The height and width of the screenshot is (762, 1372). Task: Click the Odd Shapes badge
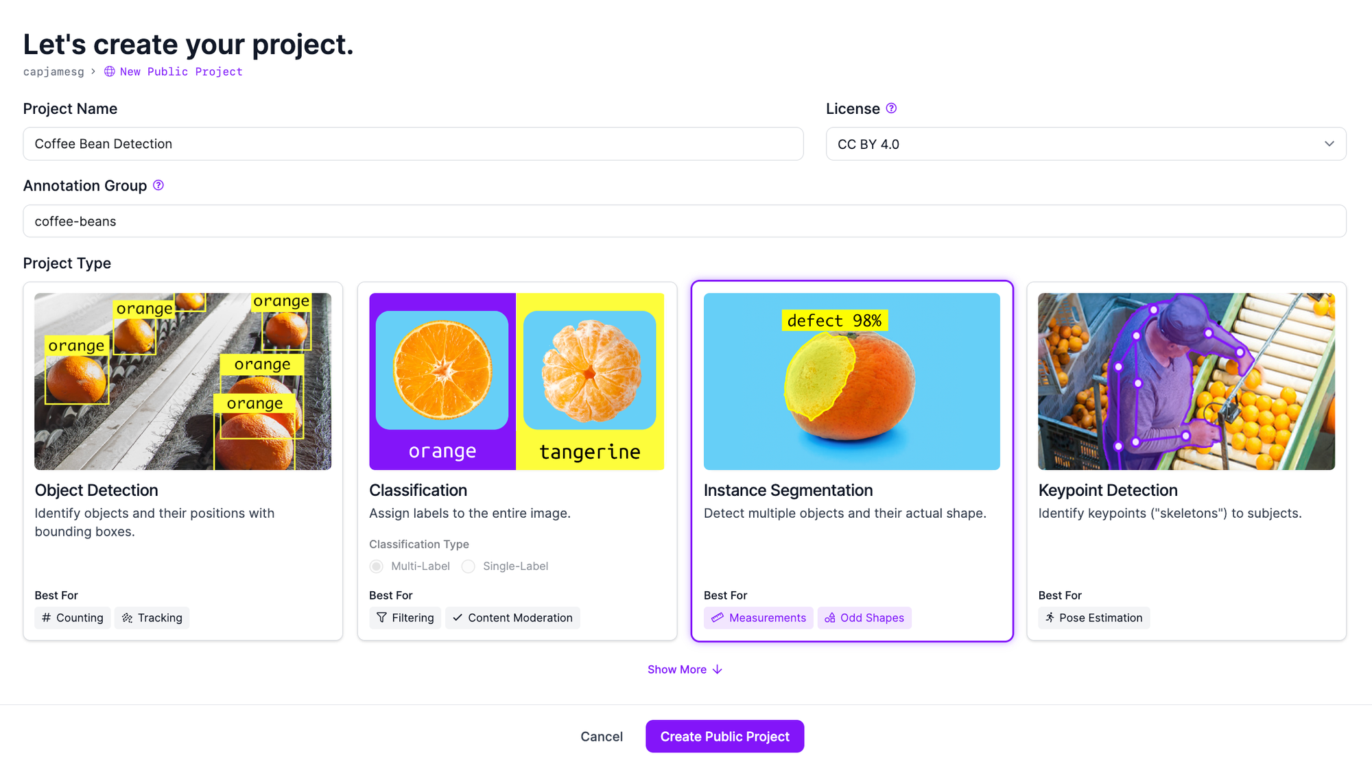click(864, 618)
